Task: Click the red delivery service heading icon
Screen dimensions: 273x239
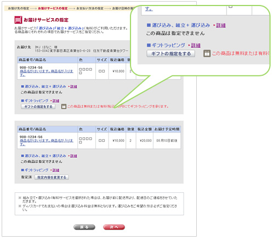Action: coord(18,20)
